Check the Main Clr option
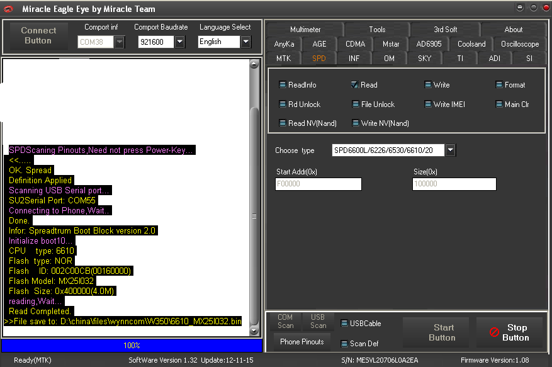552x367 pixels. (x=499, y=104)
